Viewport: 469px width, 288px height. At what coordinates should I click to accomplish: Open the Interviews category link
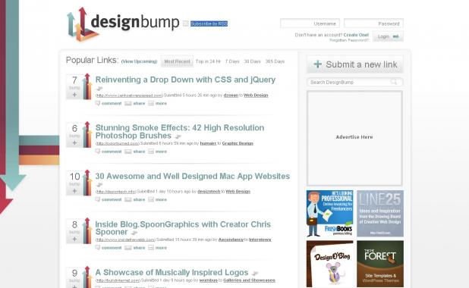[x=260, y=239]
